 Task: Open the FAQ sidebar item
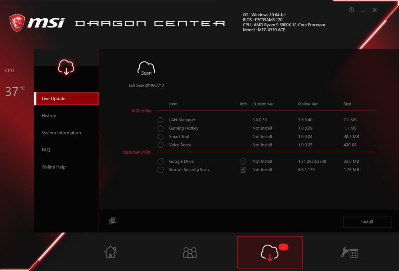(46, 150)
